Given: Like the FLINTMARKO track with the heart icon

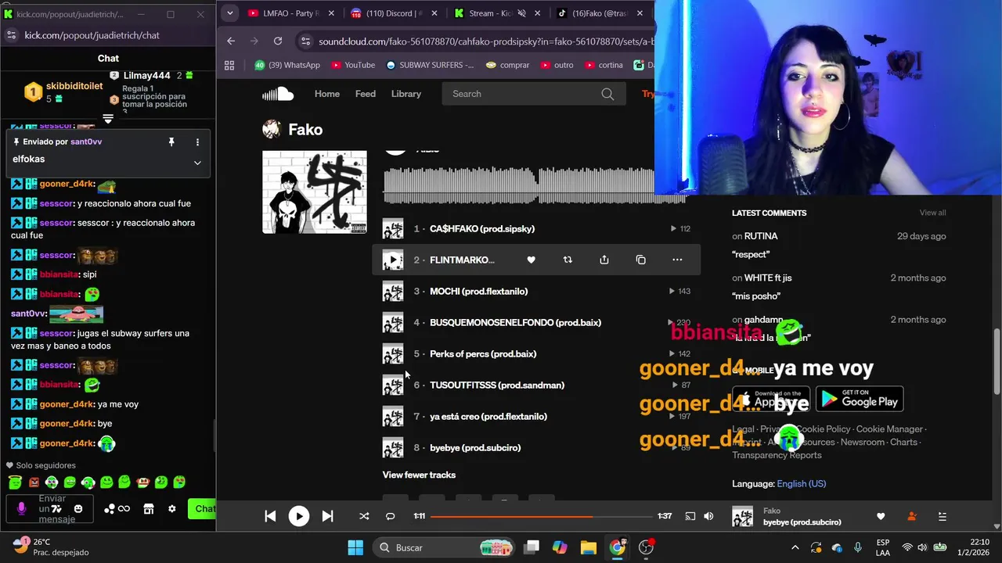Looking at the screenshot, I should tap(531, 260).
